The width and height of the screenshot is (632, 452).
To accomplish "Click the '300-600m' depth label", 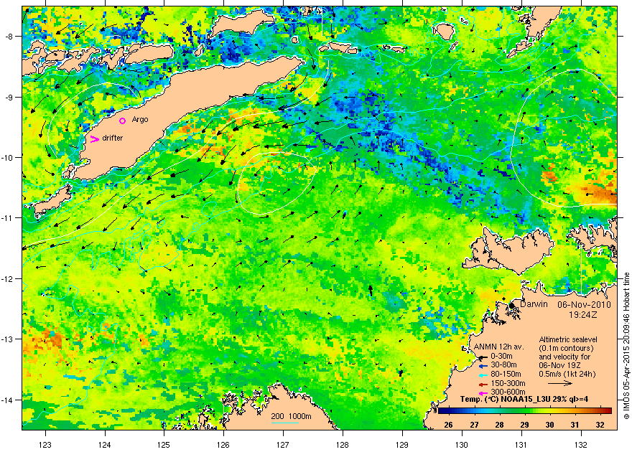I will [508, 392].
